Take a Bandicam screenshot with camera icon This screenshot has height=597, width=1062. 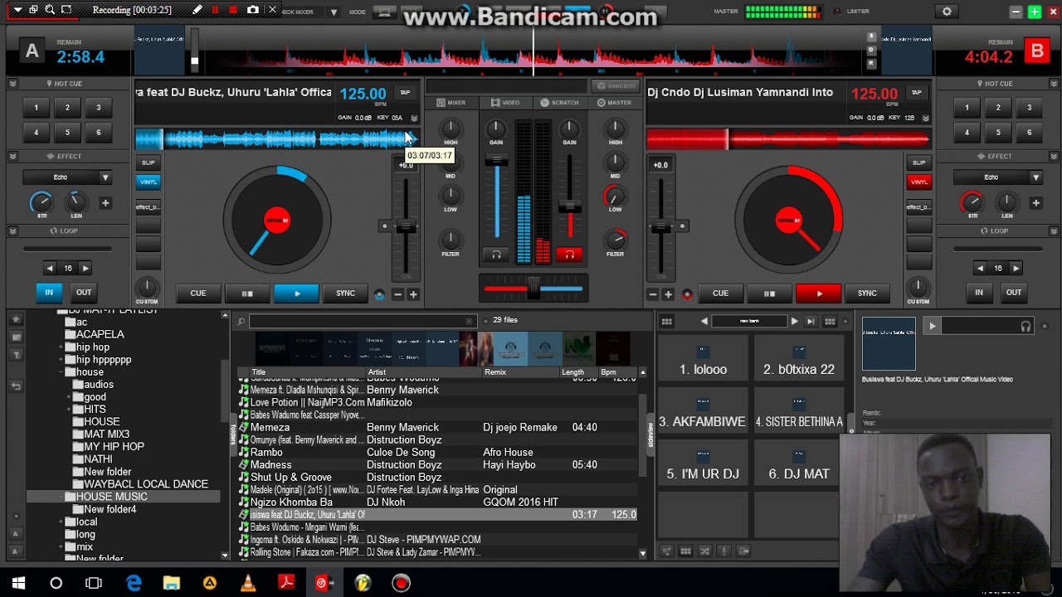[253, 10]
